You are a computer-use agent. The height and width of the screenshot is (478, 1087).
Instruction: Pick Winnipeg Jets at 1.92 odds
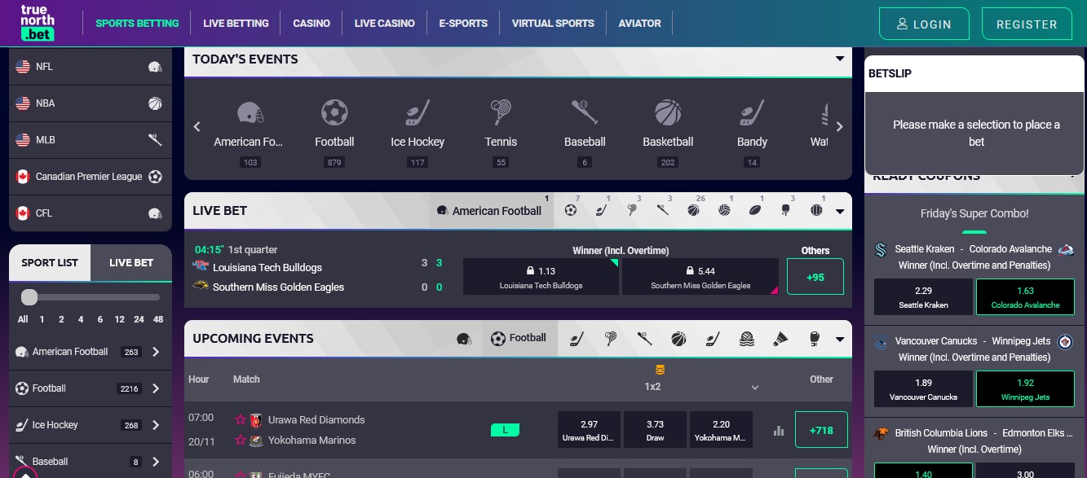point(1026,389)
